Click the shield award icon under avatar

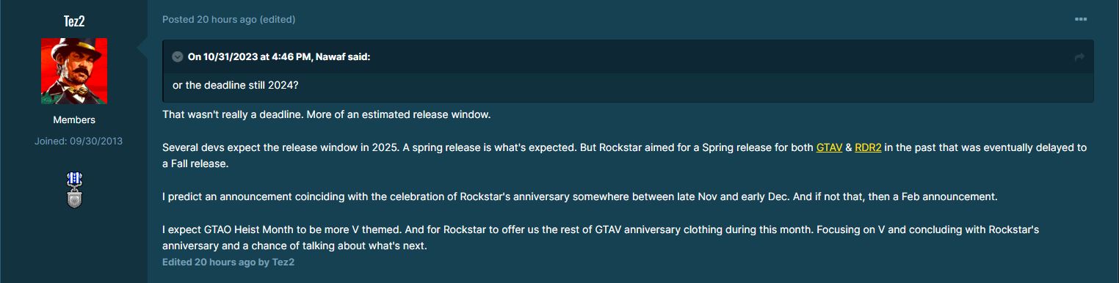[x=73, y=199]
